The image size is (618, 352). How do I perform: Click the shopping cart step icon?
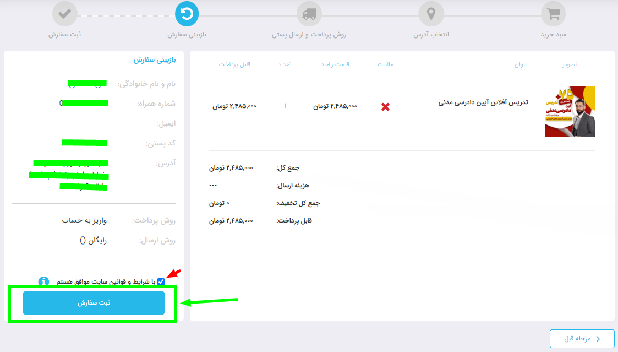(553, 14)
